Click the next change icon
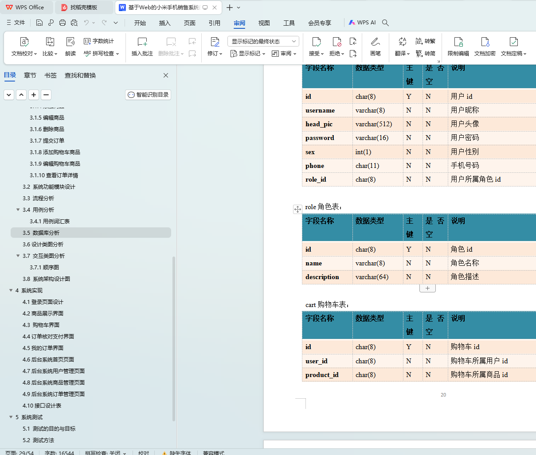This screenshot has width=536, height=455. click(353, 54)
